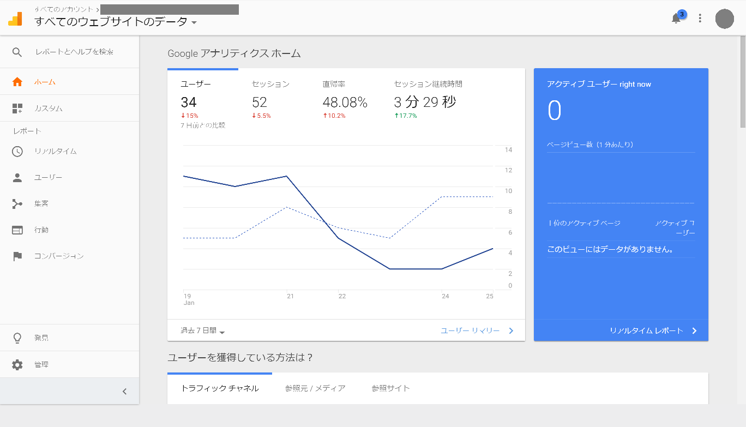This screenshot has width=746, height=427.
Task: Select the 直帰率 metric tab
Action: click(x=345, y=100)
